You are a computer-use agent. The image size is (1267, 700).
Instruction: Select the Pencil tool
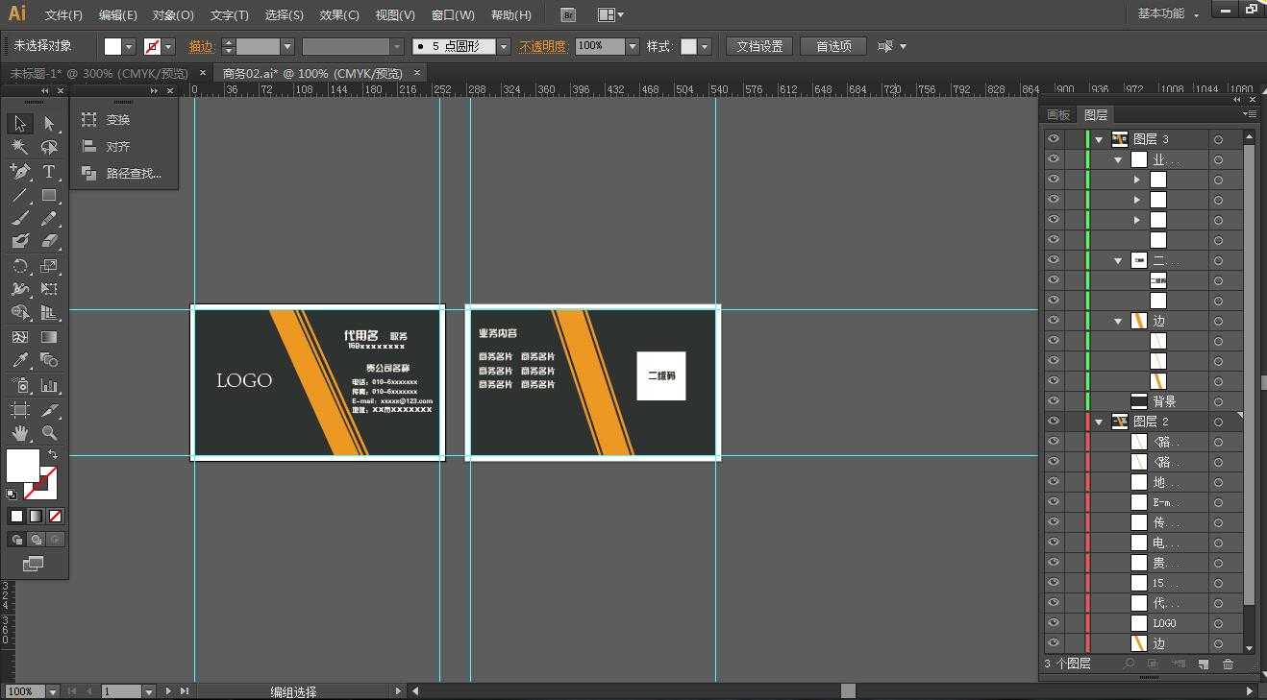[x=49, y=219]
